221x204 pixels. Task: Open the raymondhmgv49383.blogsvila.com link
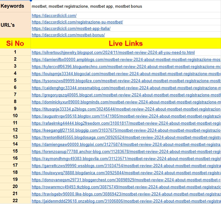click(126, 158)
